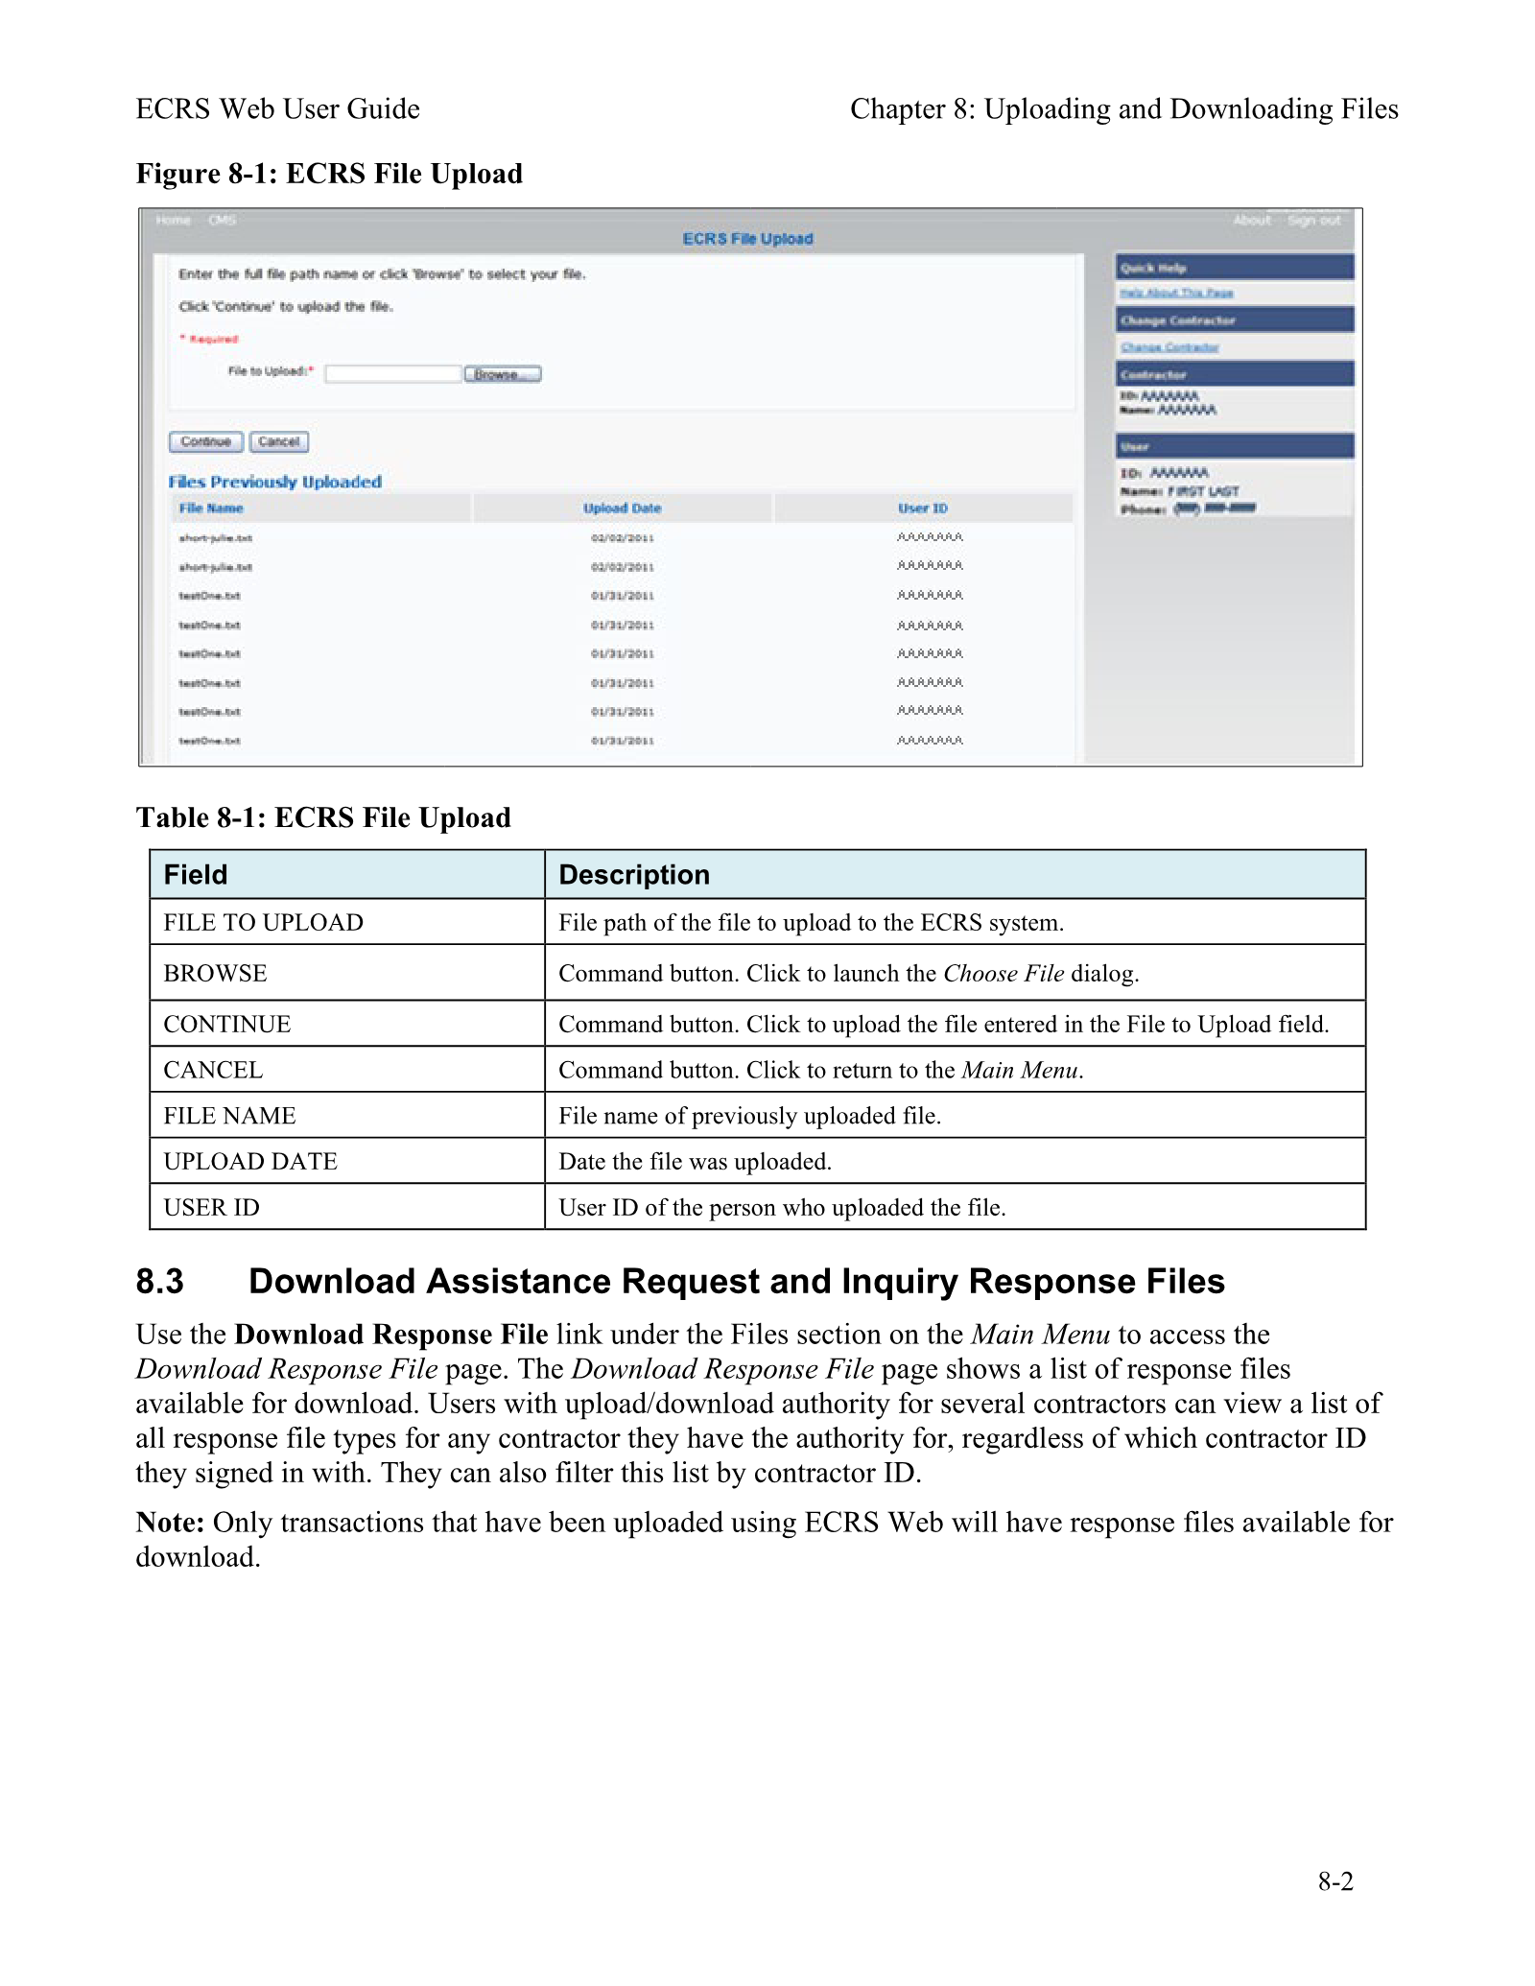Viewport: 1535px width, 1986px height.
Task: Select the Files Previously Uploaded heading
Action: pyautogui.click(x=275, y=482)
